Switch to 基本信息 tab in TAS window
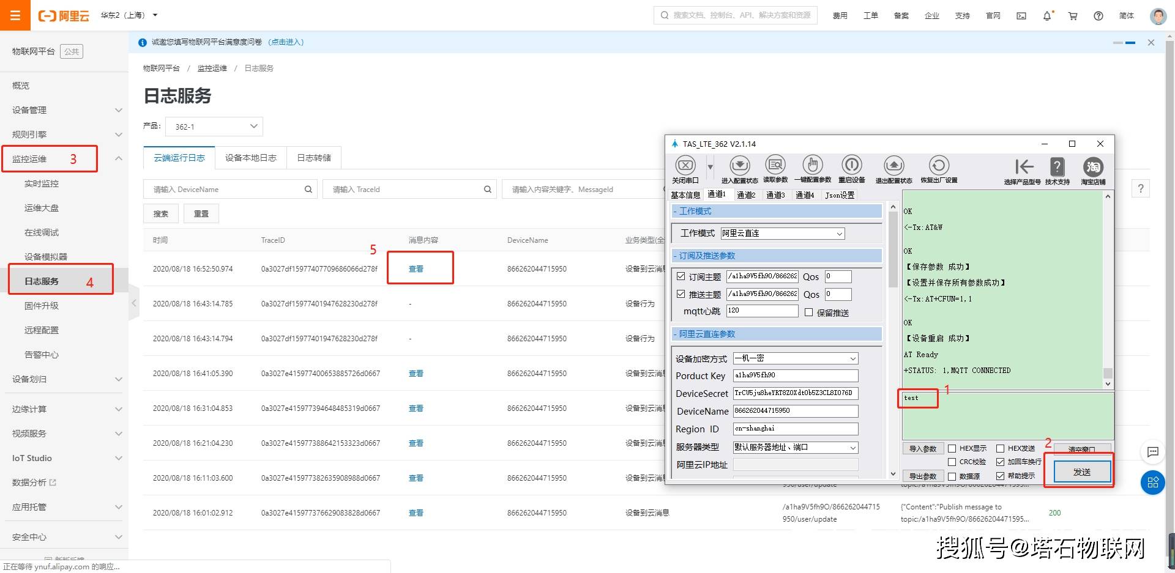 pos(685,195)
